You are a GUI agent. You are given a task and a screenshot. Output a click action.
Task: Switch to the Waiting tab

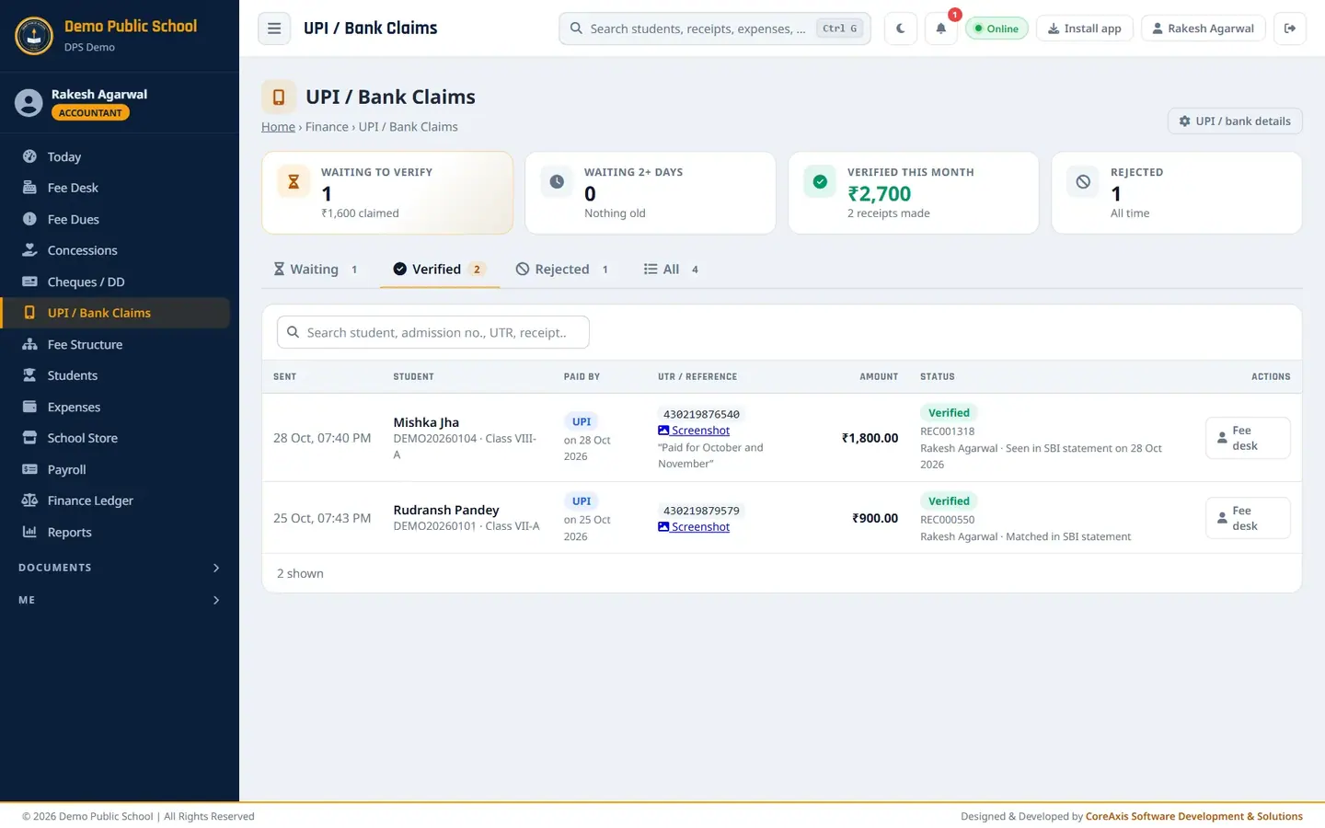pyautogui.click(x=315, y=270)
